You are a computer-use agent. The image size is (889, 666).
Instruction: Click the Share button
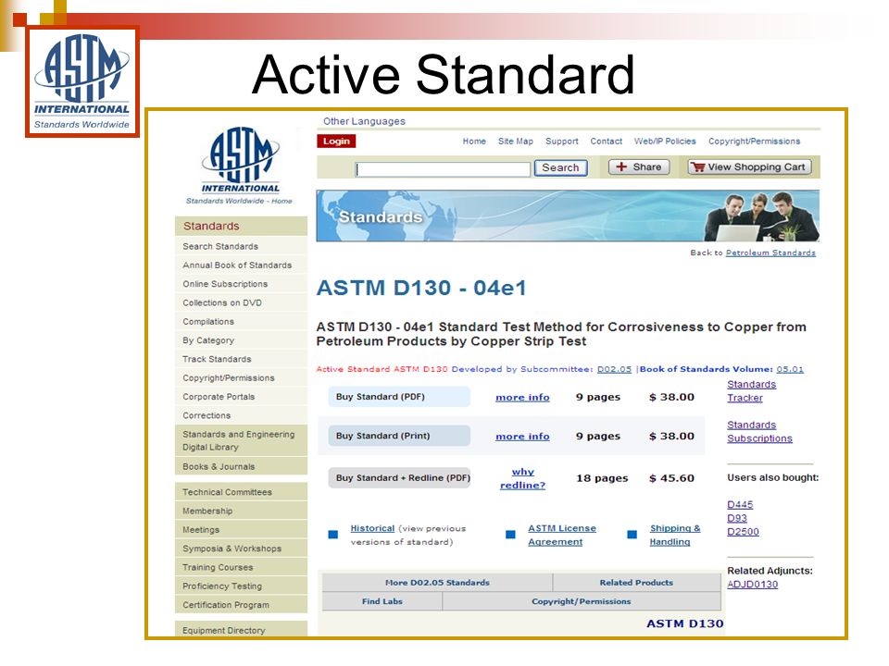pyautogui.click(x=639, y=167)
